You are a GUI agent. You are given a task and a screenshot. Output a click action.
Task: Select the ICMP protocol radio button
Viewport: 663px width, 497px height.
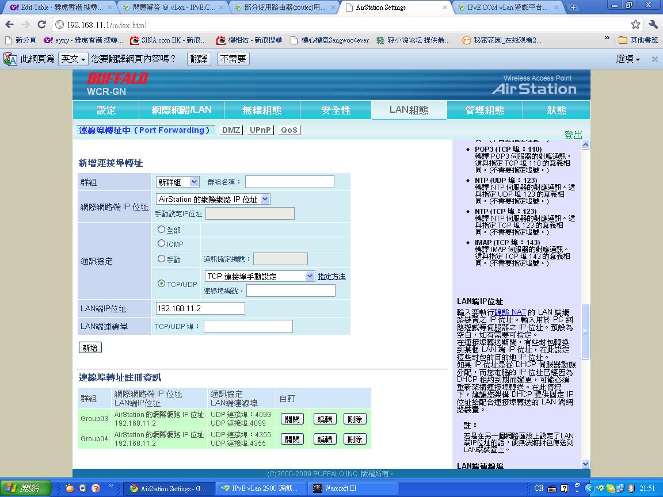click(161, 243)
